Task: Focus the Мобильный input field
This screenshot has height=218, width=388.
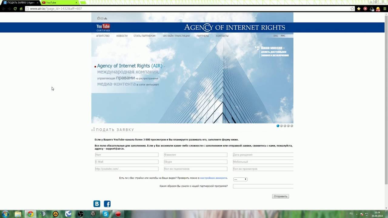Action: point(263,162)
